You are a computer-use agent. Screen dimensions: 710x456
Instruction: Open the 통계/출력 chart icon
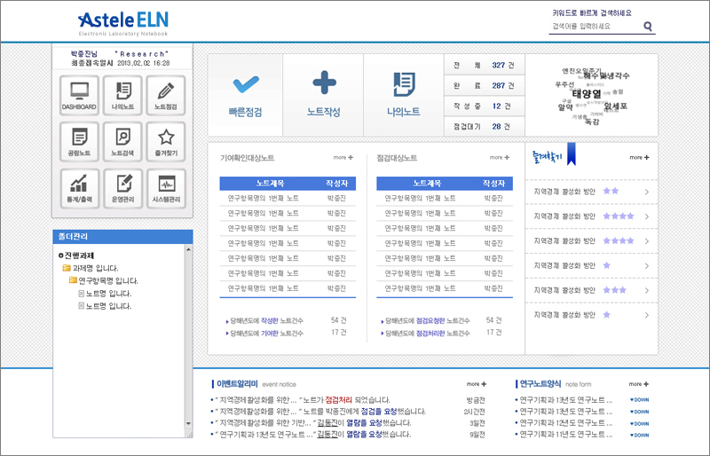[79, 188]
